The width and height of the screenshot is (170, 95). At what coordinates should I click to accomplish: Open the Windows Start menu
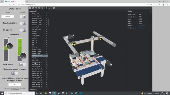pyautogui.click(x=2, y=93)
